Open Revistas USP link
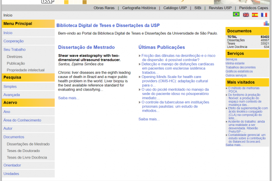Viewport: 272px width, 181px height. [220, 8]
